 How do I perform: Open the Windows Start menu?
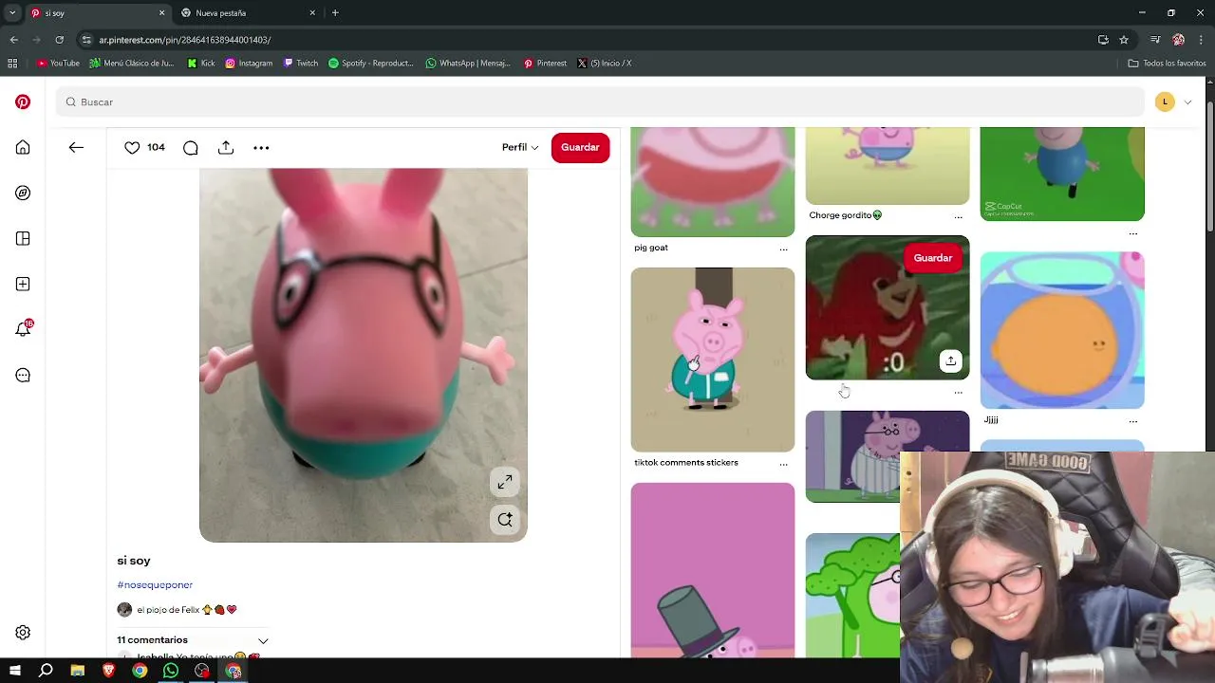pos(14,671)
